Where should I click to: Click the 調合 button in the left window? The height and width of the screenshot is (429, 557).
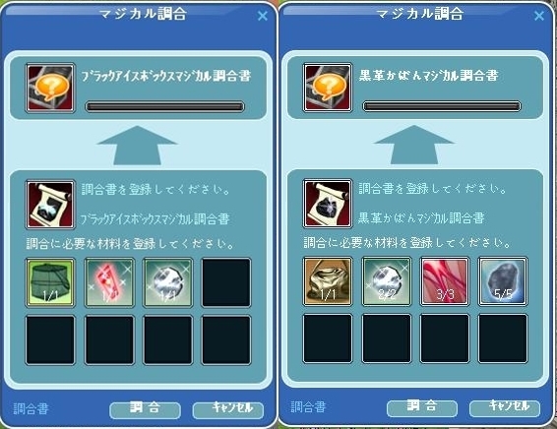(145, 410)
